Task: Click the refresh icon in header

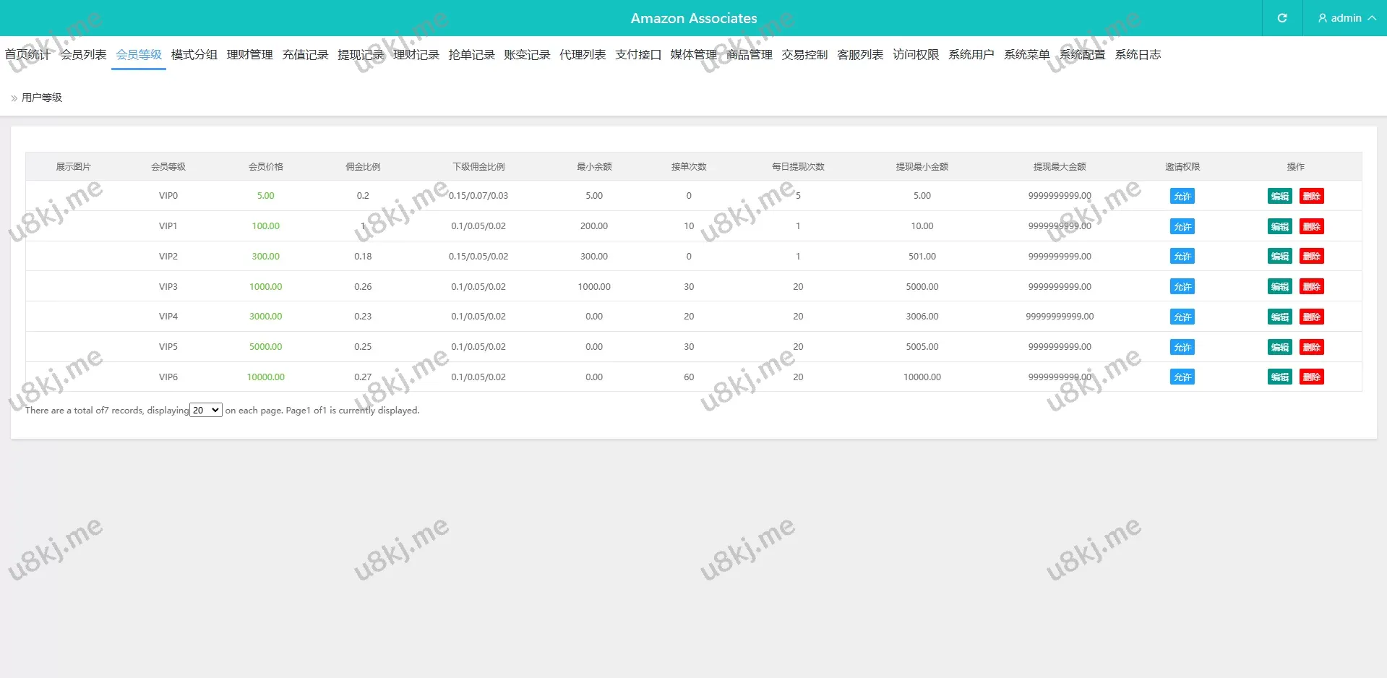Action: pos(1281,18)
